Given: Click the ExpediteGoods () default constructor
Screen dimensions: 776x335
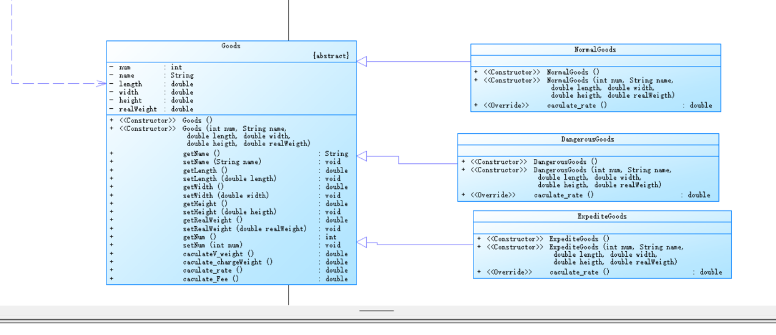Looking at the screenshot, I should [x=543, y=239].
